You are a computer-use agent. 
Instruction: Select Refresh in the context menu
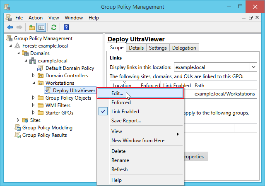tap(120, 169)
